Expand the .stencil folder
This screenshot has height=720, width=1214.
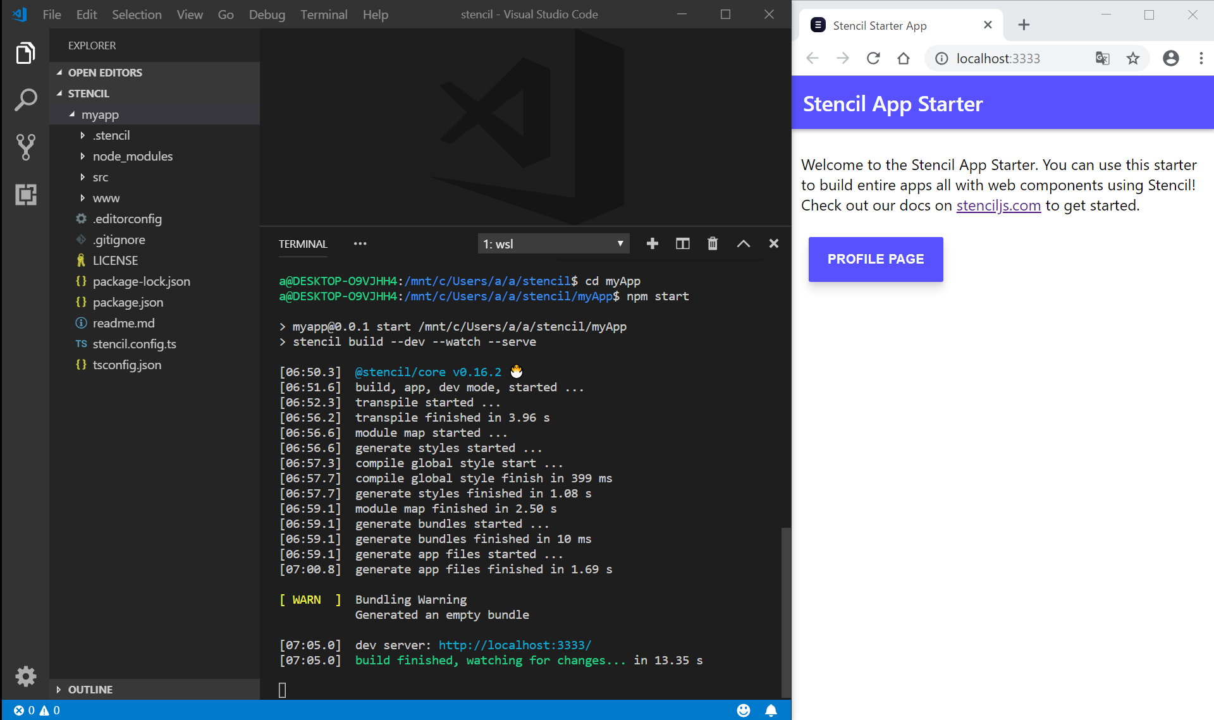pos(154,135)
